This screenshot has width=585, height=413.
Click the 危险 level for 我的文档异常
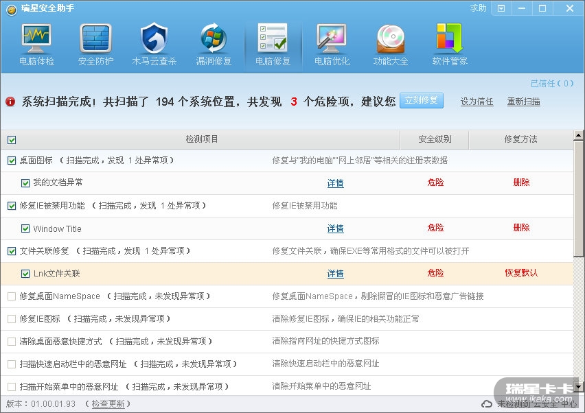435,182
